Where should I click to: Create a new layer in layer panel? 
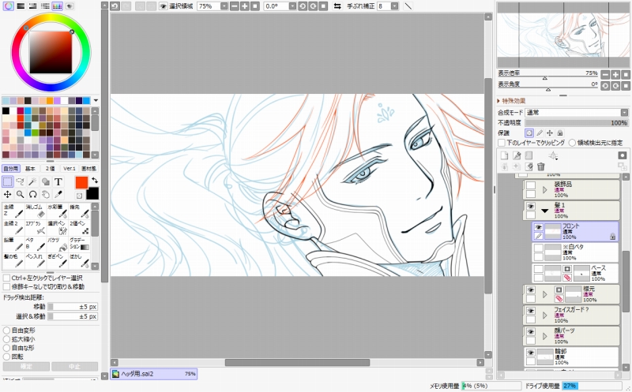point(504,155)
